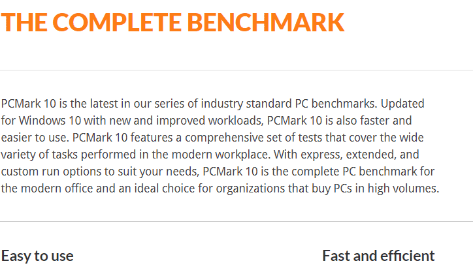Click the phrase "industry standard" in the first line

[x=247, y=104]
